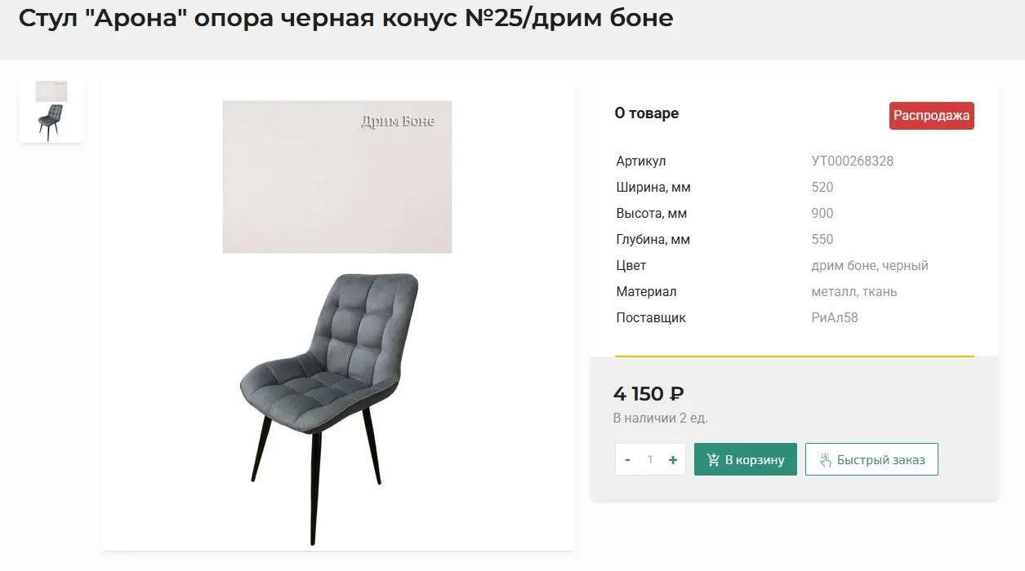Click the supplier name РиАл58
Image resolution: width=1025 pixels, height=571 pixels.
tap(835, 317)
